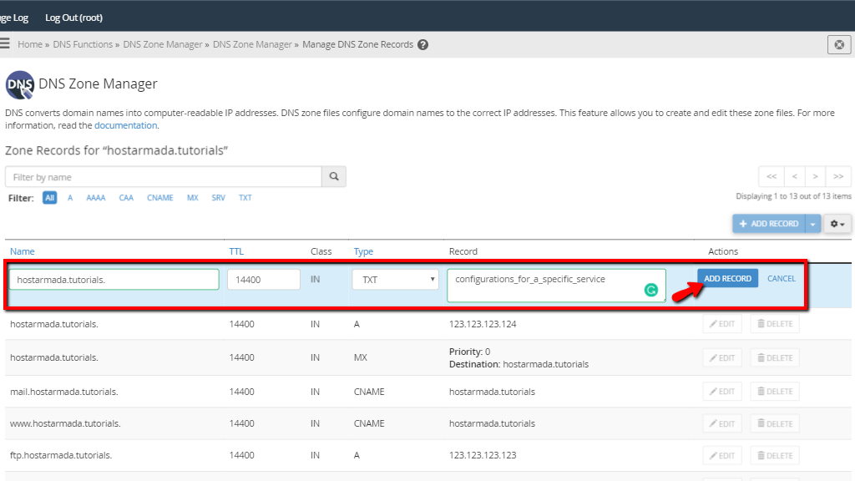This screenshot has height=481, width=855.
Task: Go to Home breadcrumb
Action: click(30, 45)
